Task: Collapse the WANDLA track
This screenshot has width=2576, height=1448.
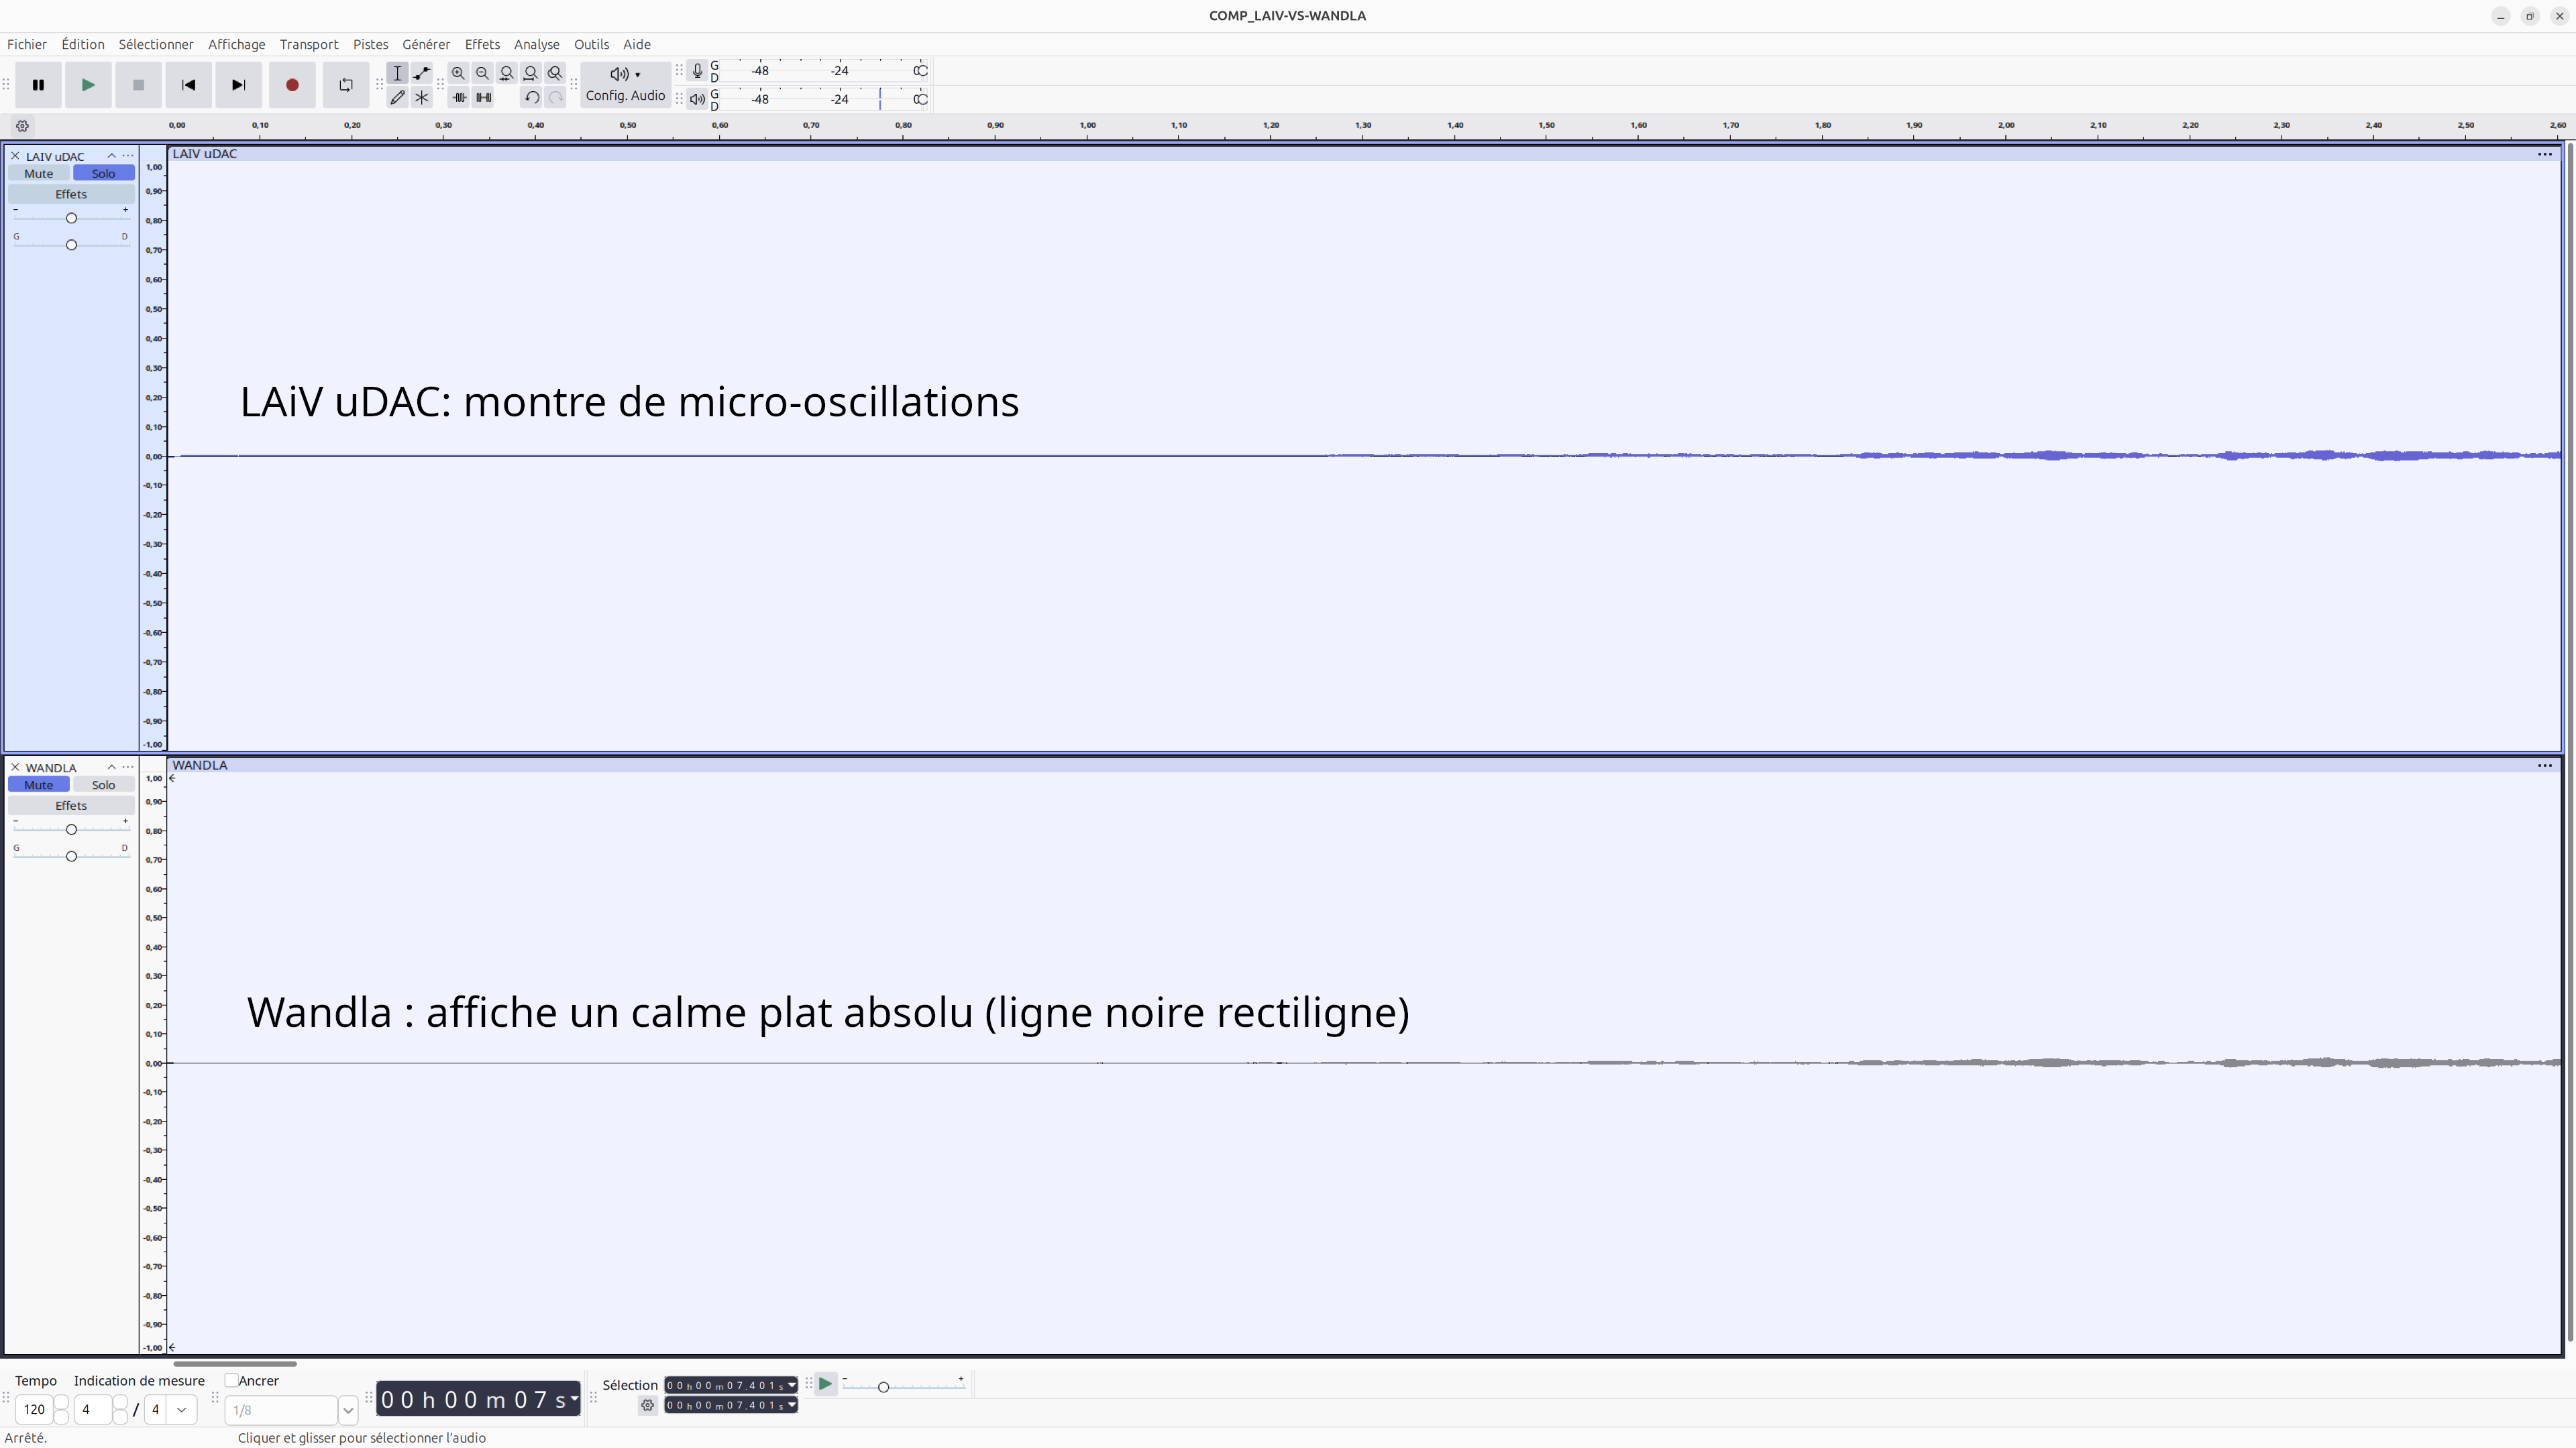Action: (111, 768)
